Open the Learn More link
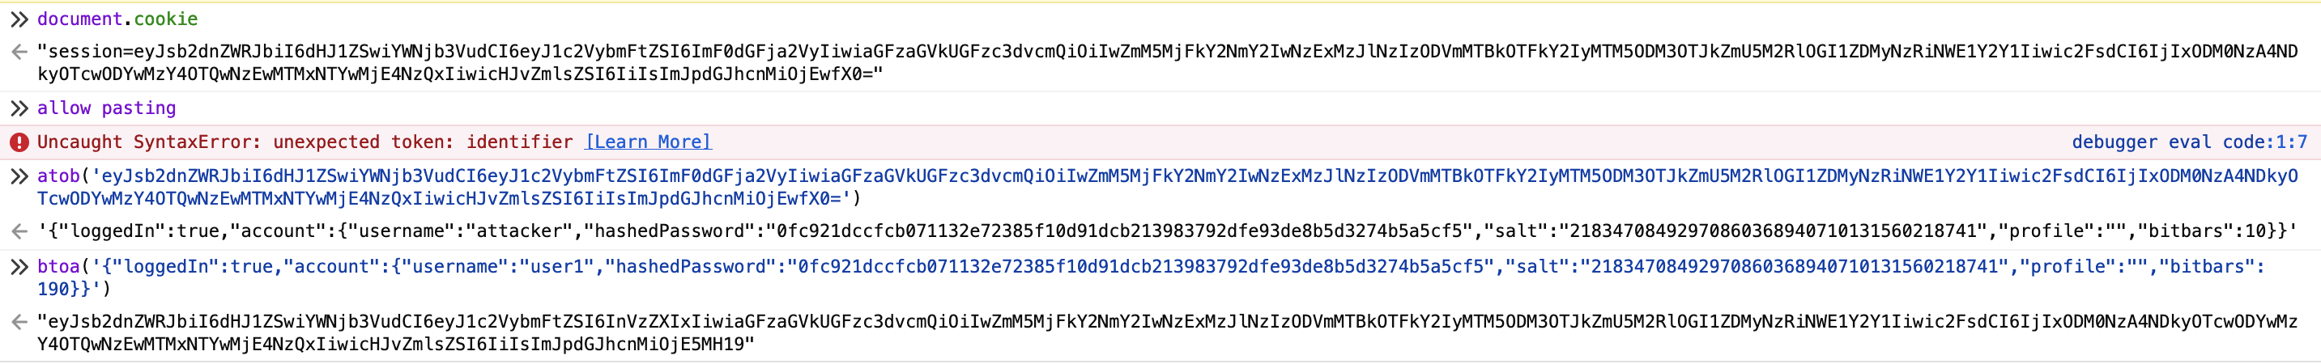This screenshot has width=2321, height=364. point(648,142)
